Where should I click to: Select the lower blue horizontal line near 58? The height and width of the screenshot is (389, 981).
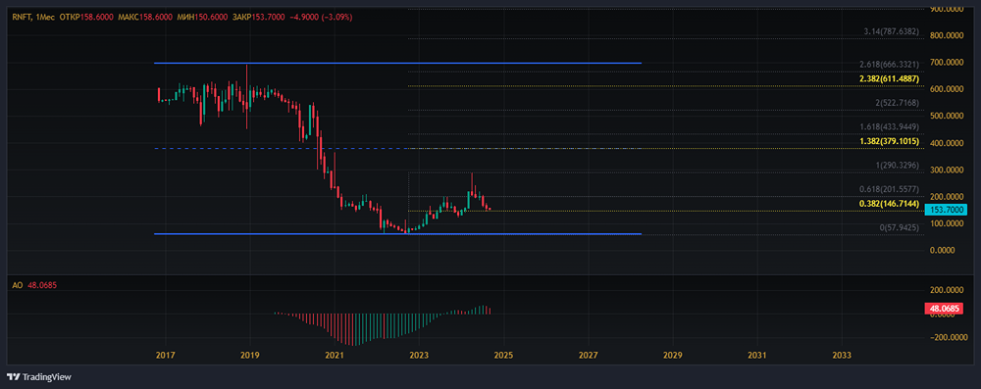tap(397, 234)
